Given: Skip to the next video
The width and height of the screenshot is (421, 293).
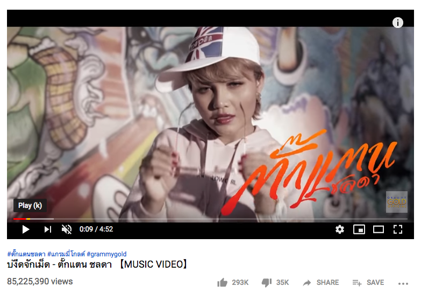Looking at the screenshot, I should 47,229.
